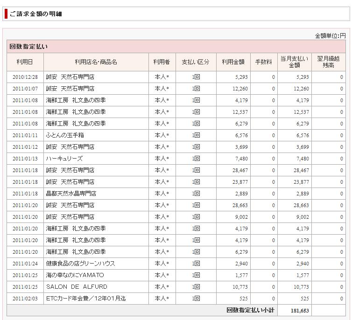This screenshot has height=320, width=352.
Task: Click the subtotal value 181,653
Action: click(x=300, y=311)
